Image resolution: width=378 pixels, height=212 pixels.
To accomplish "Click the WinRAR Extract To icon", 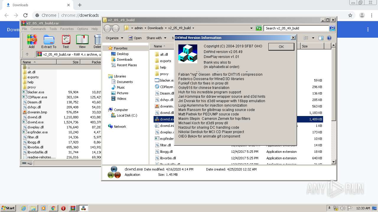I will 48,41.
